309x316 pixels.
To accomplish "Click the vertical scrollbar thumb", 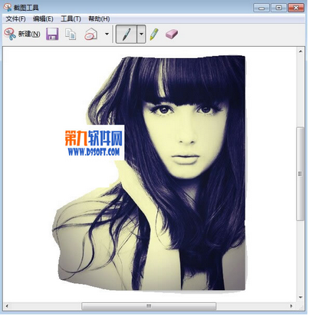I will [x=301, y=174].
